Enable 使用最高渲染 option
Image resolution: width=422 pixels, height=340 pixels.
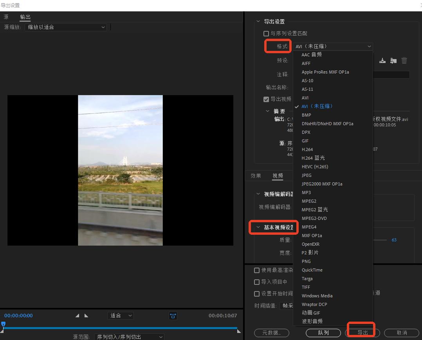pyautogui.click(x=257, y=270)
